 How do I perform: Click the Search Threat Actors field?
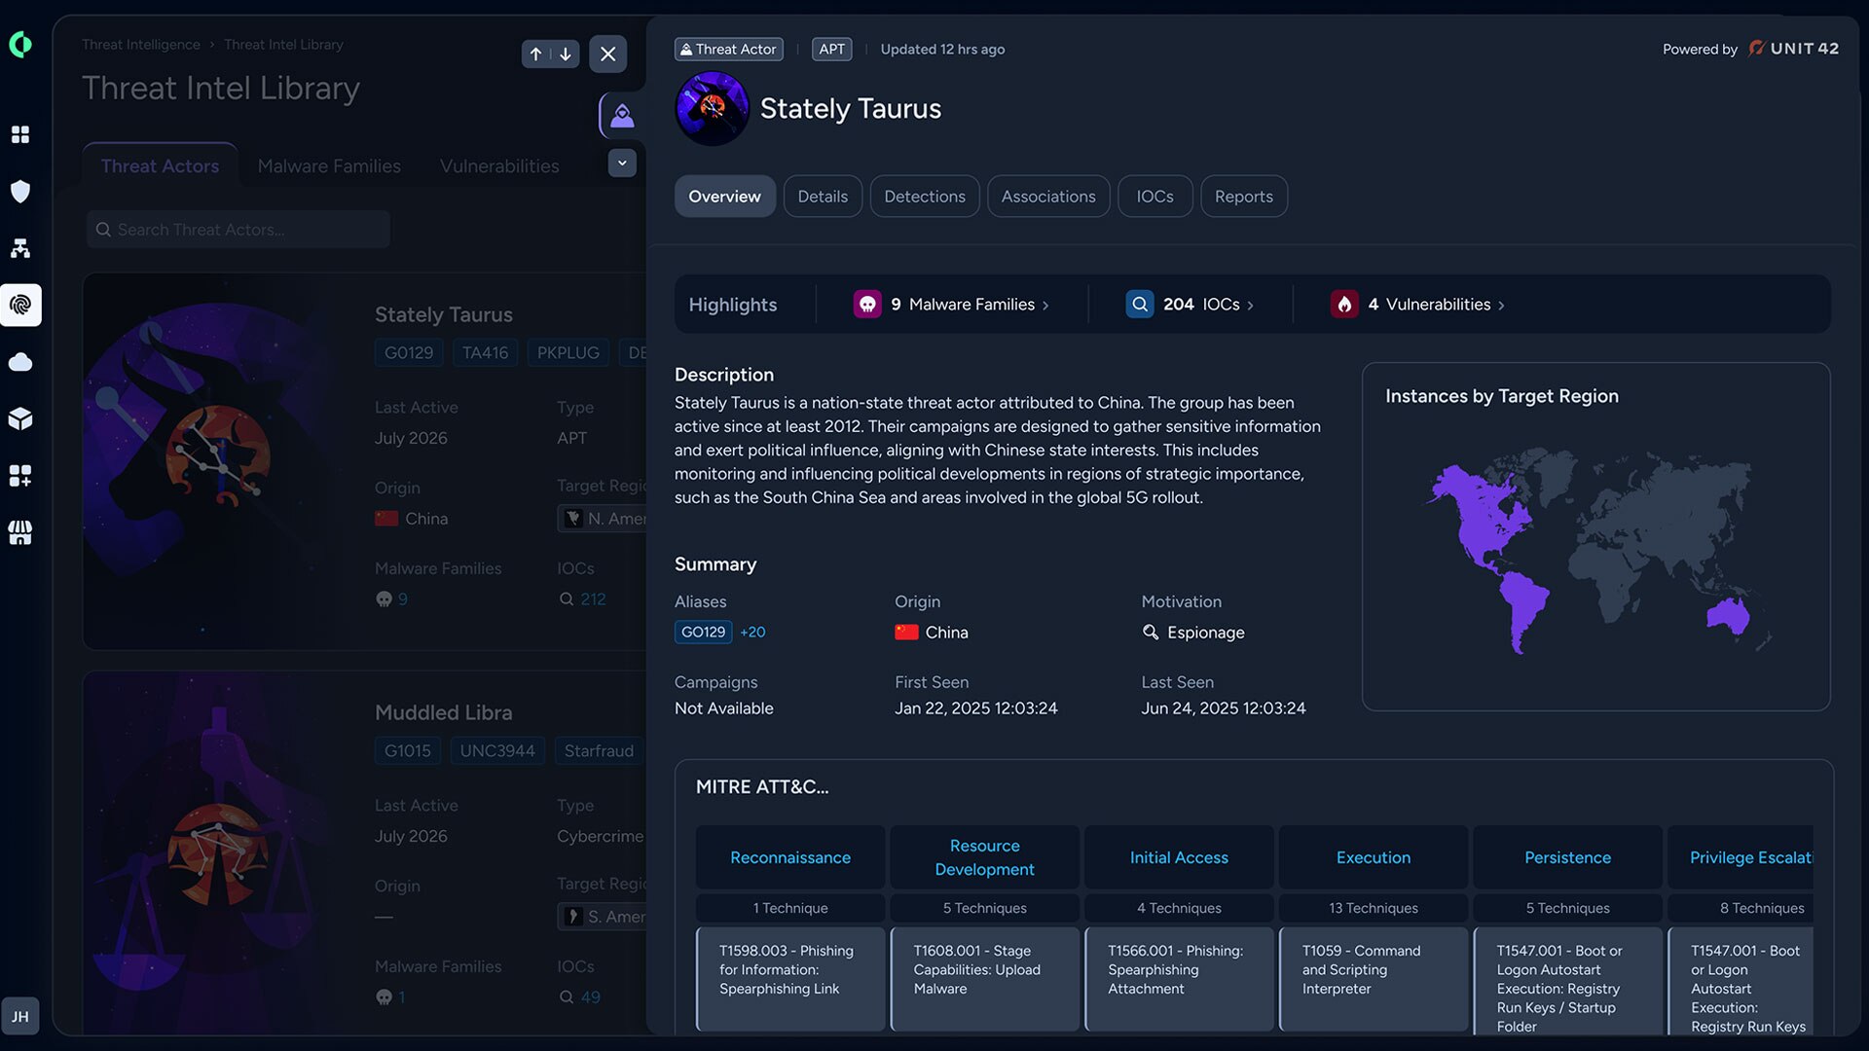238,230
